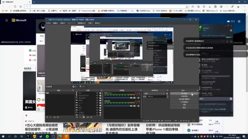Start the virtual camera in OBS controls
Screen dimensions: 248x139
[184, 99]
